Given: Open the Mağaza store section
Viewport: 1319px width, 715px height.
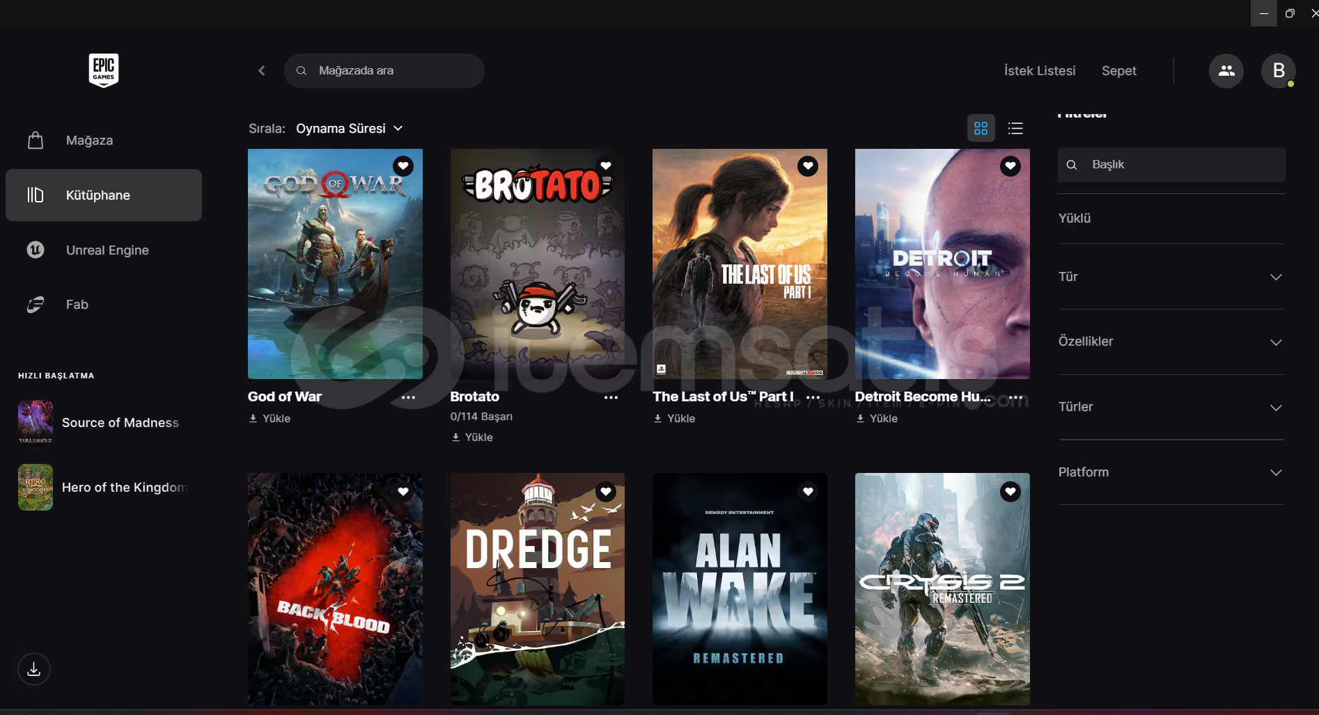Looking at the screenshot, I should pyautogui.click(x=104, y=140).
